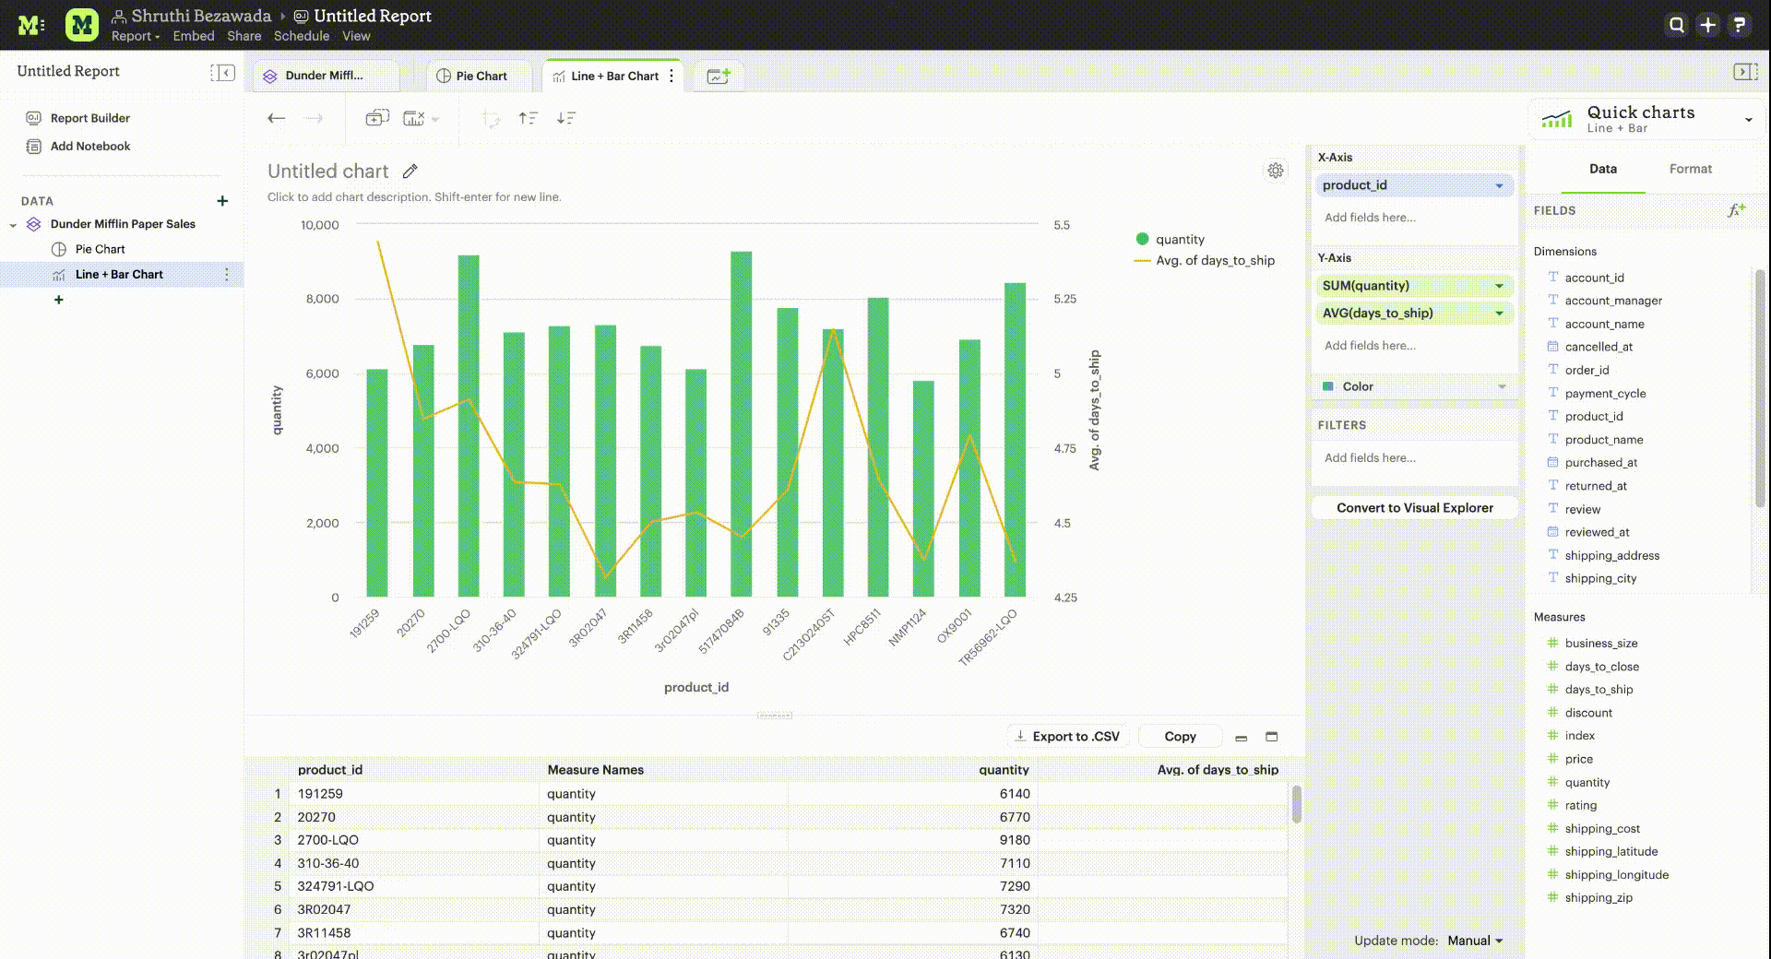Add a new chart tab
Image resolution: width=1771 pixels, height=959 pixels.
[x=719, y=77]
